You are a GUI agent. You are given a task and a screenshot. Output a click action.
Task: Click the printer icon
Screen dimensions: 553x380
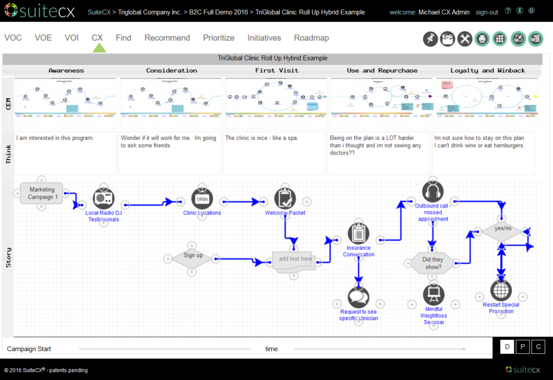[x=482, y=39]
